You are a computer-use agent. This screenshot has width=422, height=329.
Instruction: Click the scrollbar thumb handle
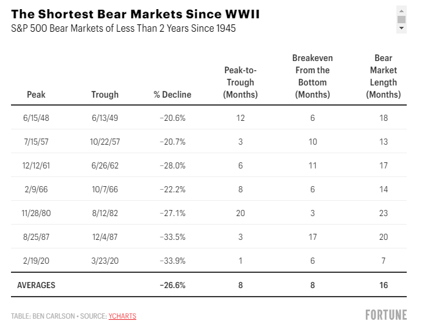pos(401,20)
